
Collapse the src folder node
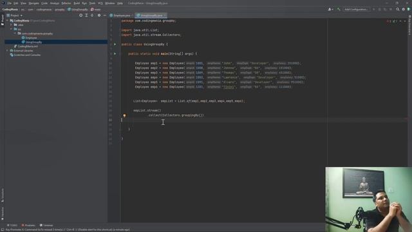click(x=12, y=29)
